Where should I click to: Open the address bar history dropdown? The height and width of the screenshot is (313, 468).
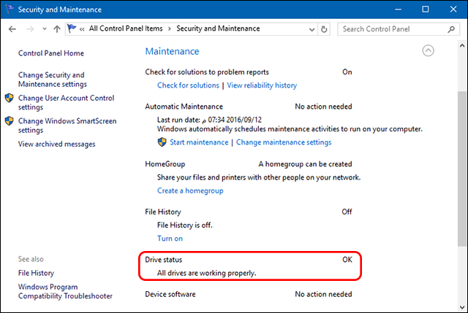tap(312, 29)
